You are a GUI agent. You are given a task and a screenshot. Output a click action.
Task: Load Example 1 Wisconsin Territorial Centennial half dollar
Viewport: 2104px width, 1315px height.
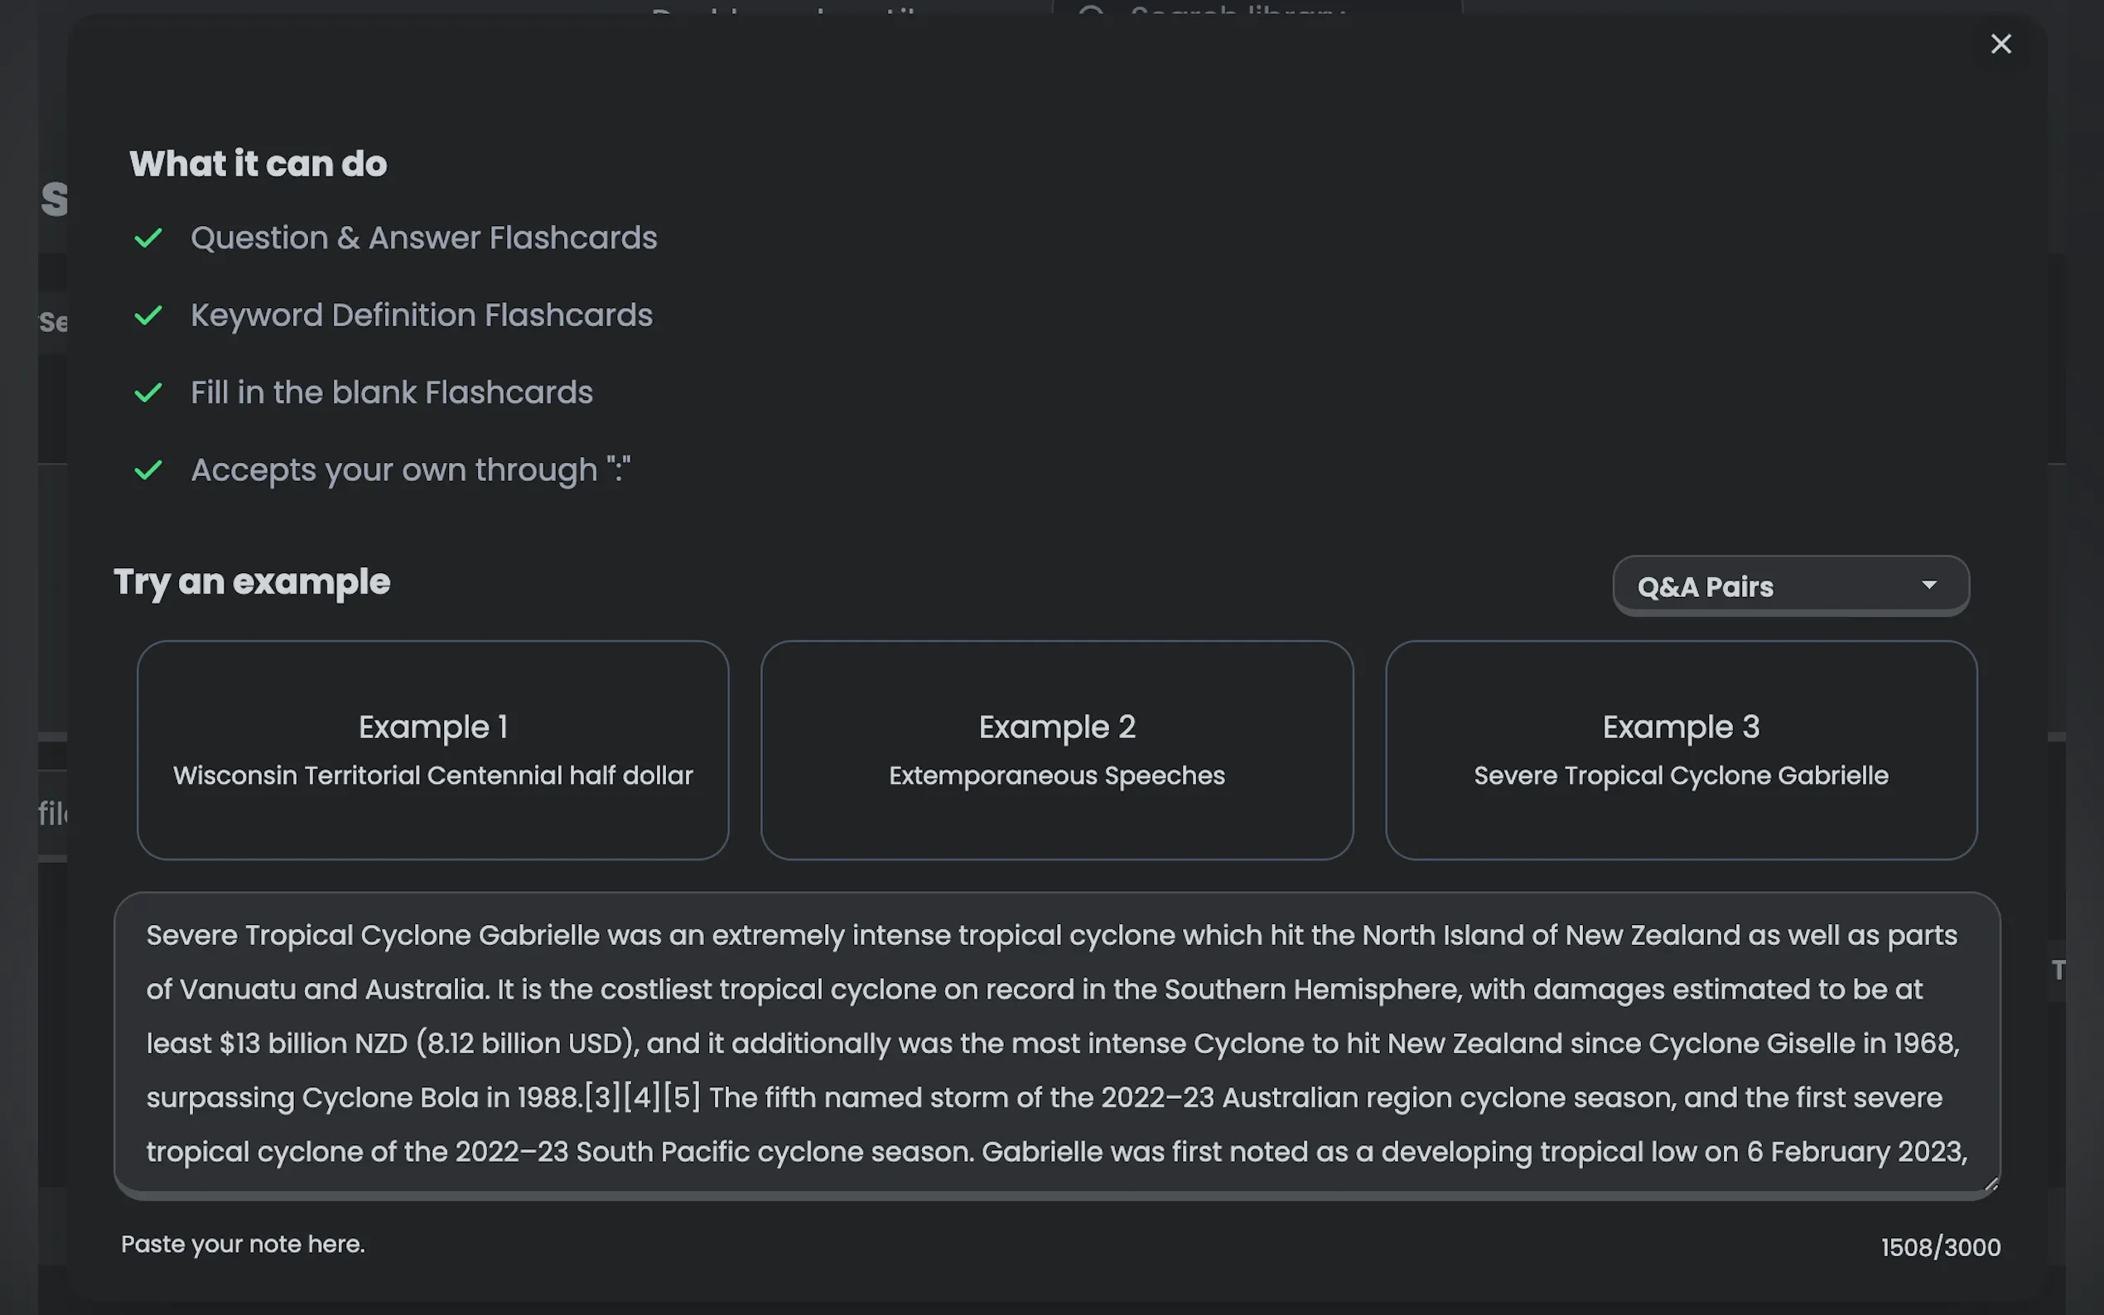432,749
